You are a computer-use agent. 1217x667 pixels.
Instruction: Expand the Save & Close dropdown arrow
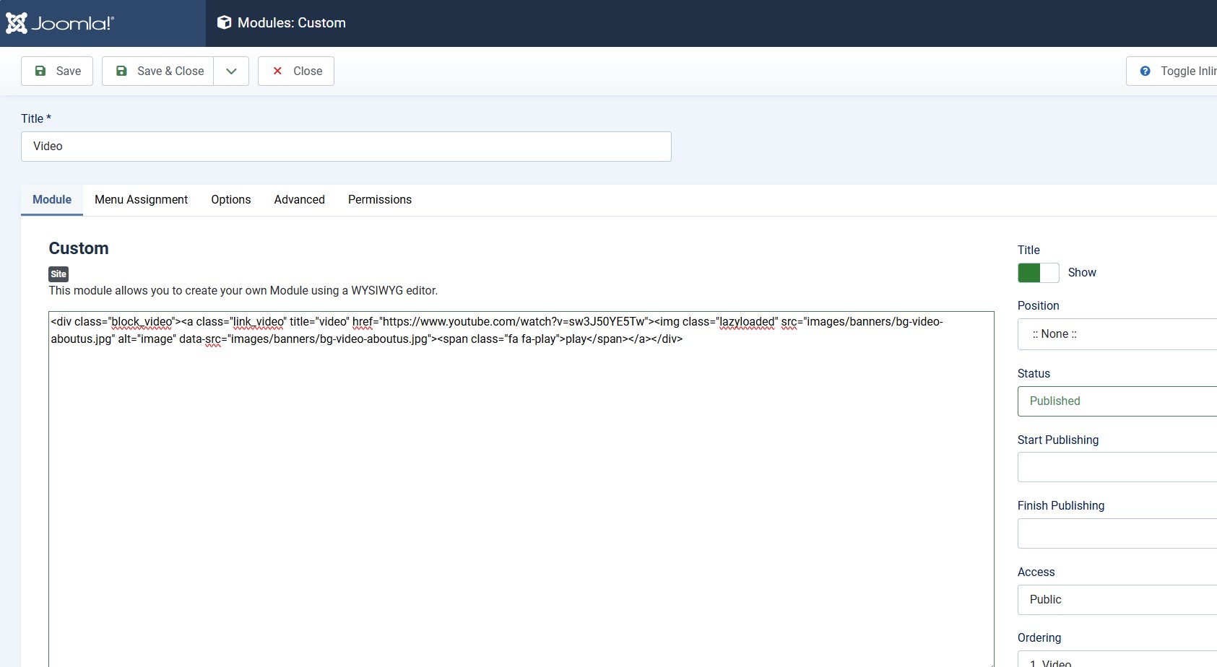click(231, 71)
